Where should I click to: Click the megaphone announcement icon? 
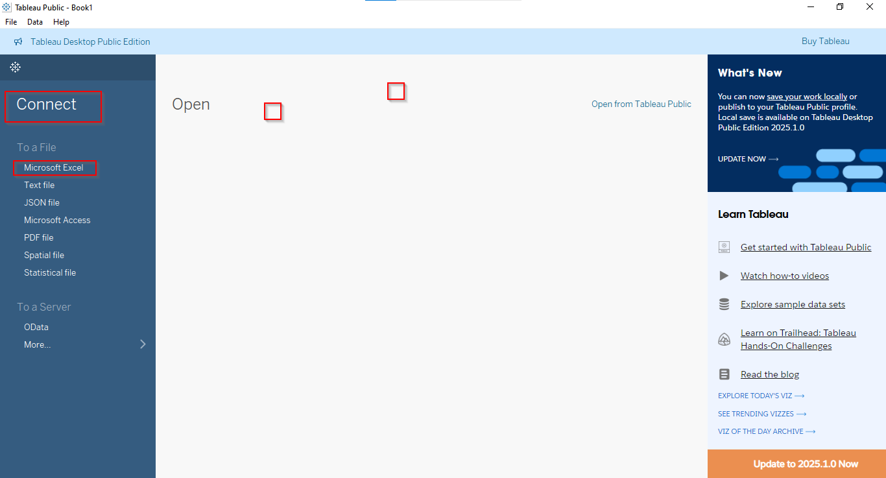click(18, 42)
